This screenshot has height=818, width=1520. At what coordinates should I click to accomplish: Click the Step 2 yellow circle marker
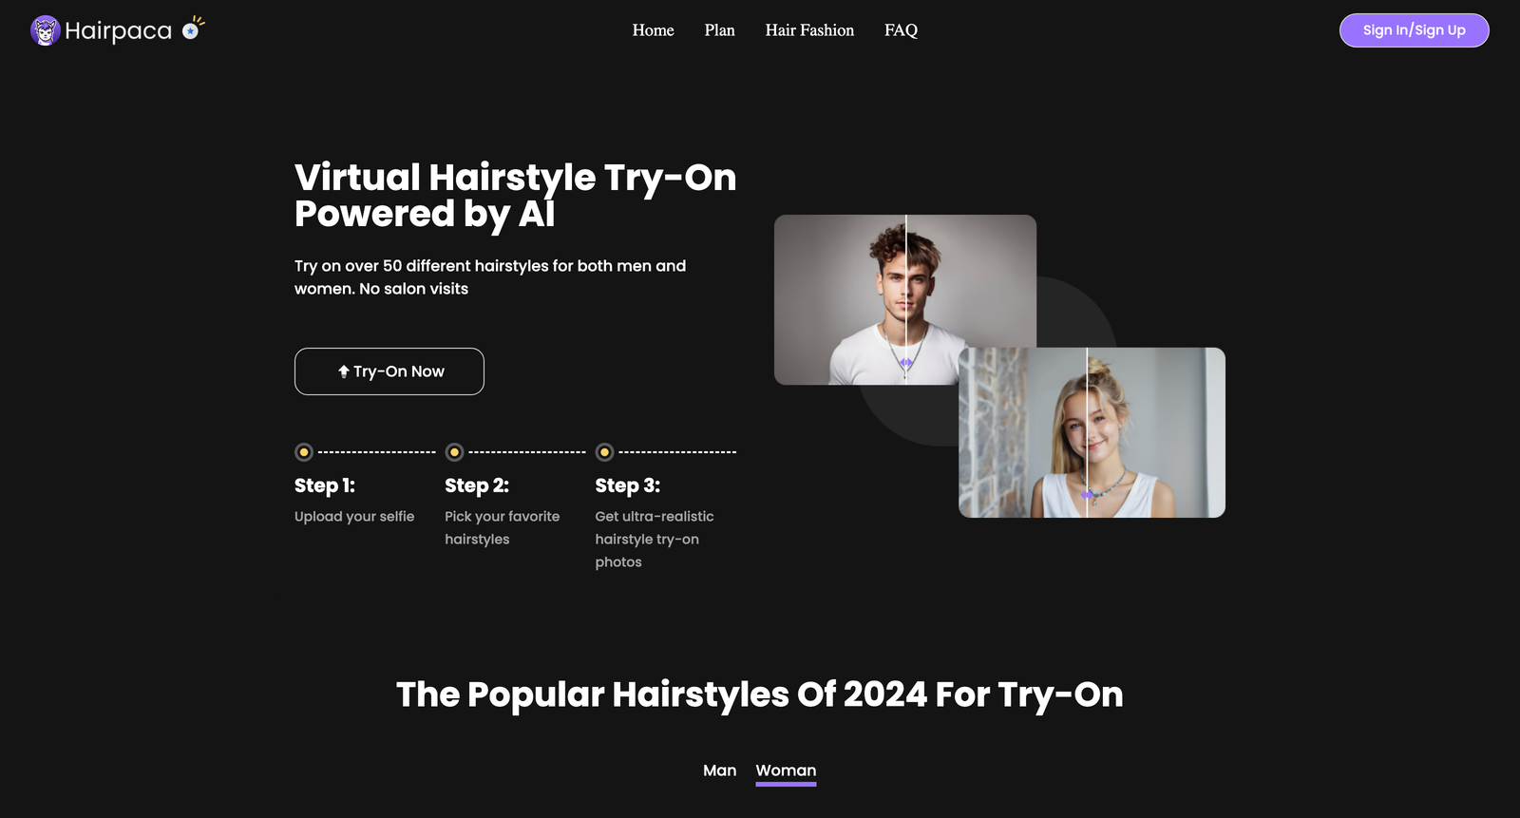coord(454,452)
